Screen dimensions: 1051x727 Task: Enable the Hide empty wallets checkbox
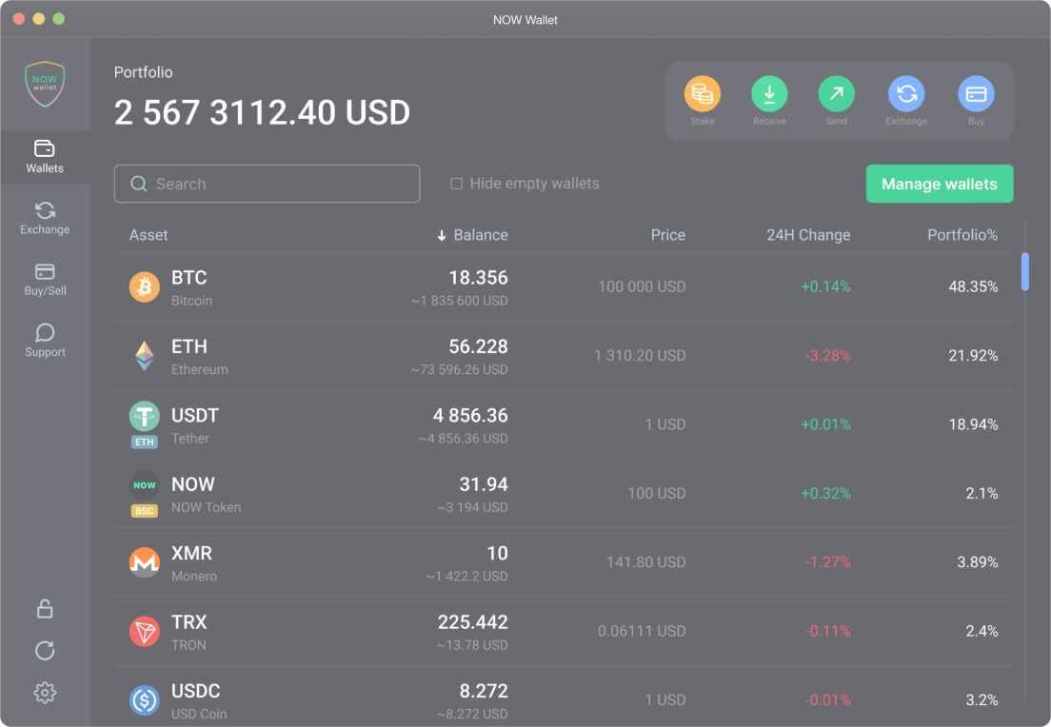(x=456, y=184)
